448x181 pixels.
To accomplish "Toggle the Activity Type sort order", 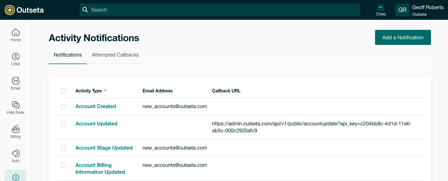I will pos(91,90).
